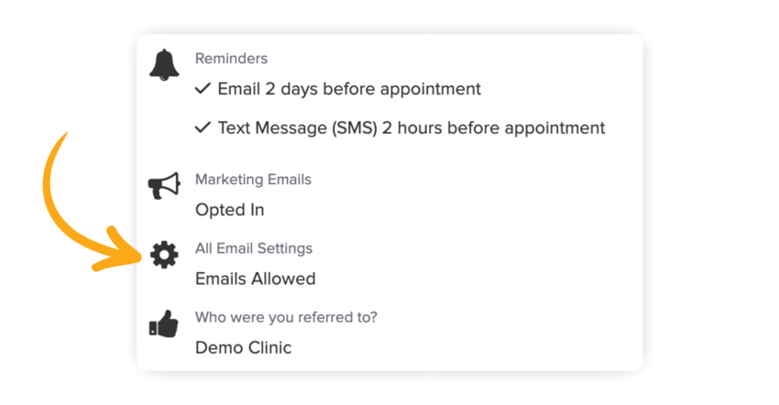
Task: Click the Marketing Emails megaphone icon
Action: [165, 187]
